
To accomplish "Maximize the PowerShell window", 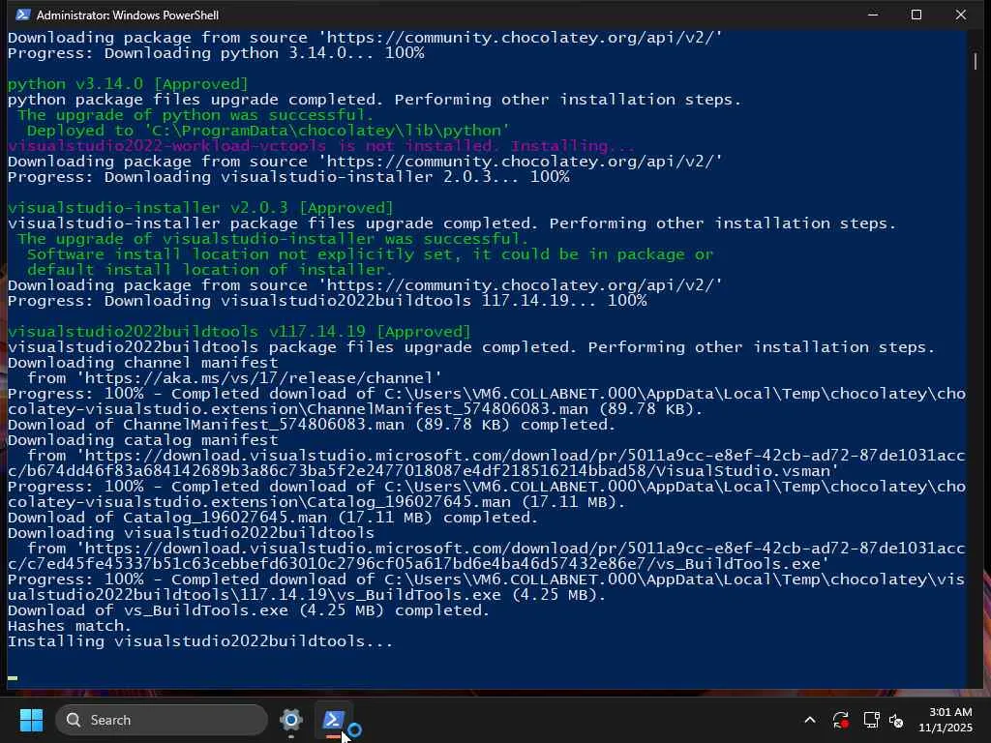I will pyautogui.click(x=916, y=15).
